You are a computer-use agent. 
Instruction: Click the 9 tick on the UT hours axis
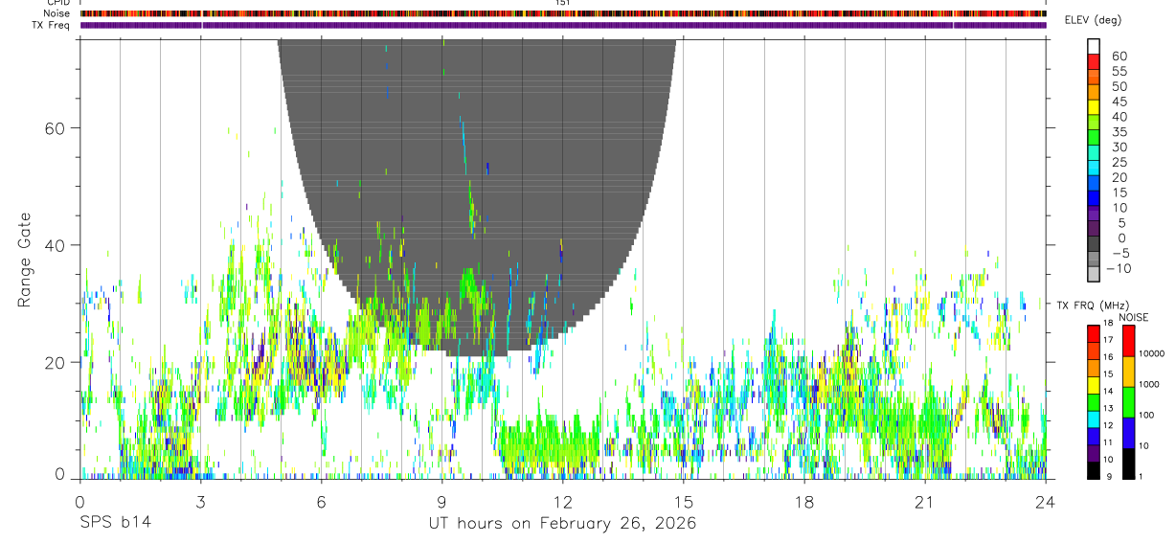coord(441,502)
